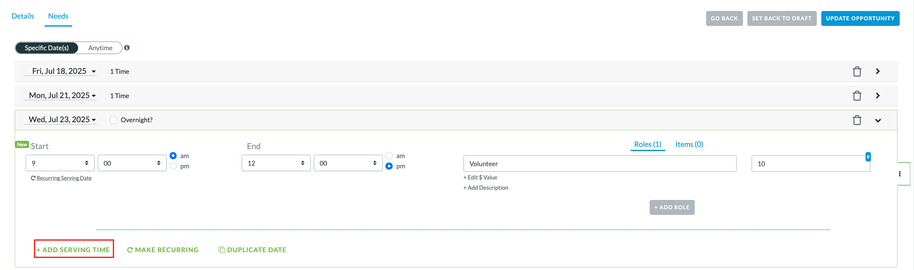
Task: Delete the Fri, Jul 18, 2025 date row
Action: coord(857,72)
